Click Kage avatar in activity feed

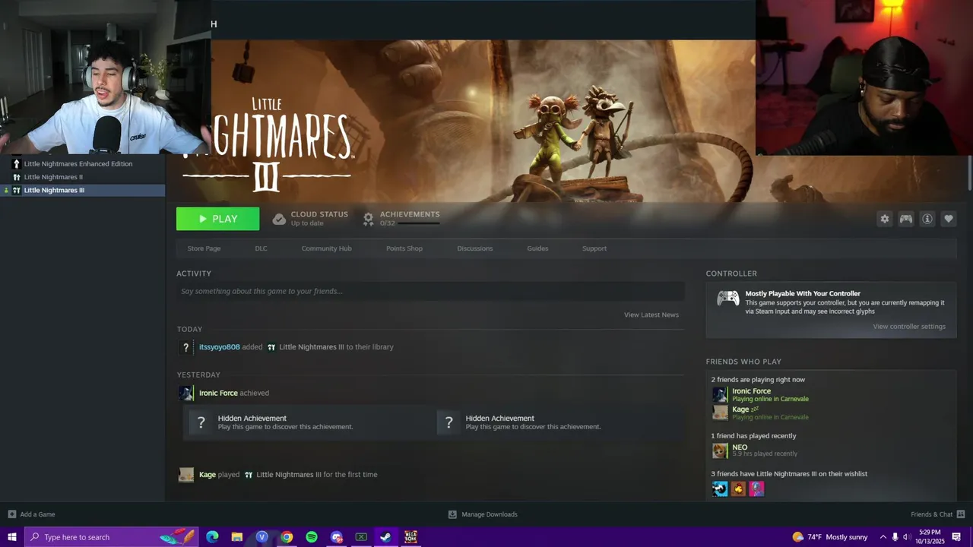pyautogui.click(x=185, y=475)
